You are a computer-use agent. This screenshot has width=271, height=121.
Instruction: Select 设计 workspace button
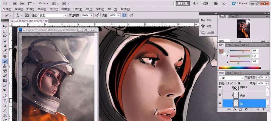coord(195,3)
